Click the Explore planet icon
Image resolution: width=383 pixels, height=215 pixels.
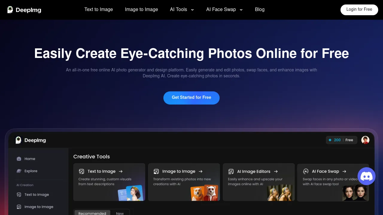click(19, 171)
